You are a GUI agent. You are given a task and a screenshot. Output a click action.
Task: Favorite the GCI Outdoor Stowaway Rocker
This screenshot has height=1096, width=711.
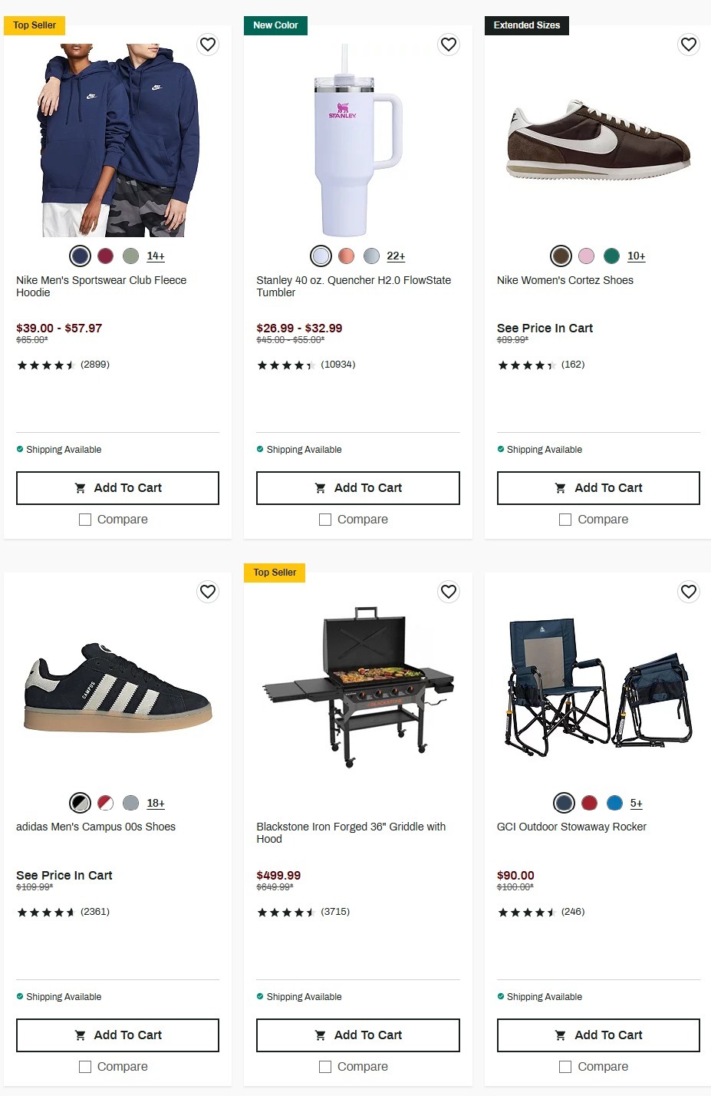[689, 592]
